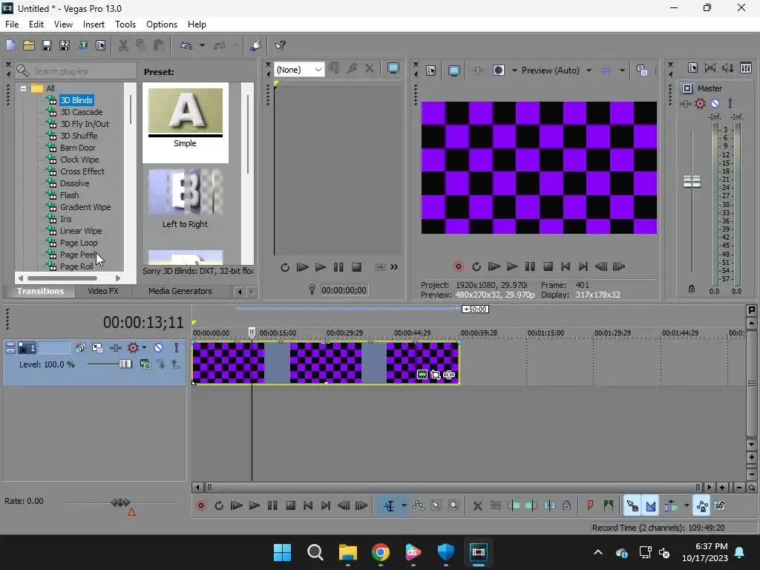The width and height of the screenshot is (760, 570).
Task: Save the project with floppy icon
Action: click(47, 45)
